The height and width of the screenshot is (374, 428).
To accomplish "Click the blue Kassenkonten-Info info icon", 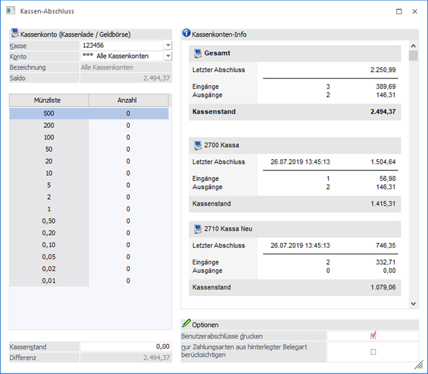I will click(x=186, y=33).
